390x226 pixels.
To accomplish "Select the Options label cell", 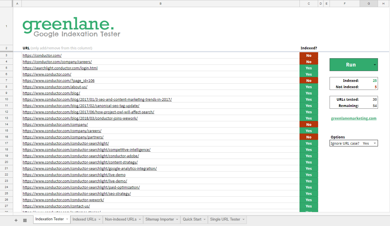I will tap(344, 137).
